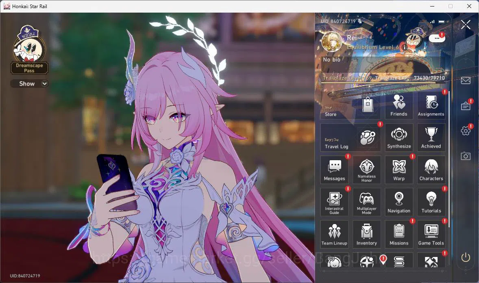479x283 pixels.
Task: Open the Missions clipboard tile
Action: (x=398, y=234)
